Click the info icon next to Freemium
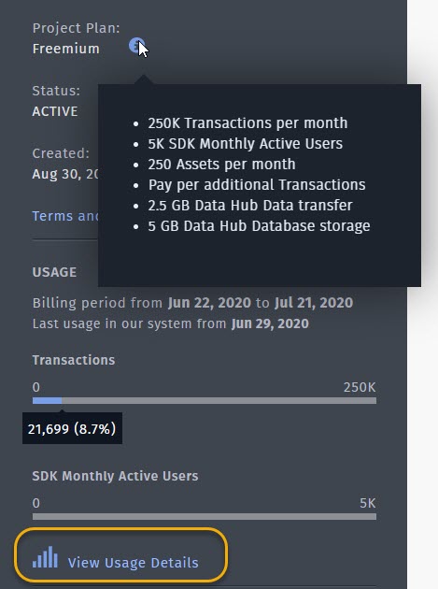 [135, 46]
